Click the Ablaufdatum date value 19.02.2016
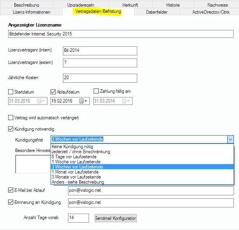239x230 pixels. [x=62, y=101]
